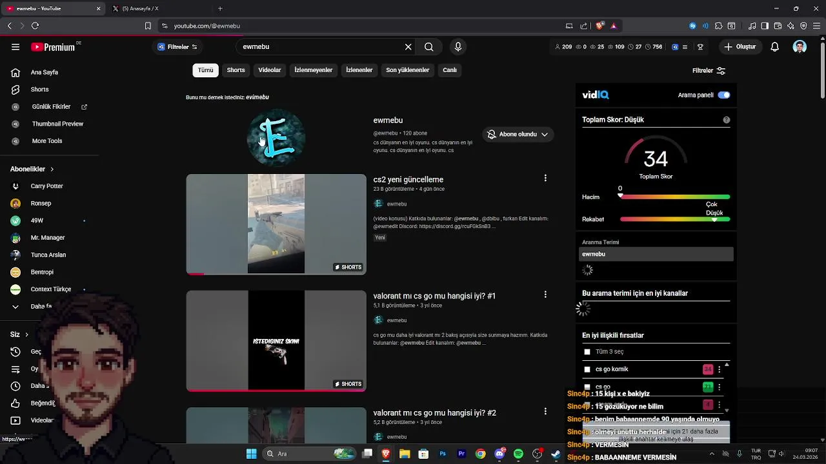Open YouTube Filtreler on the right
826x464 pixels.
(709, 70)
